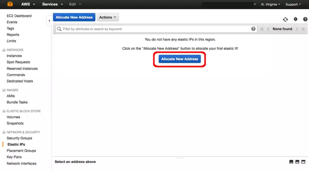
Task: Go to the last page of results
Action: pos(303,29)
